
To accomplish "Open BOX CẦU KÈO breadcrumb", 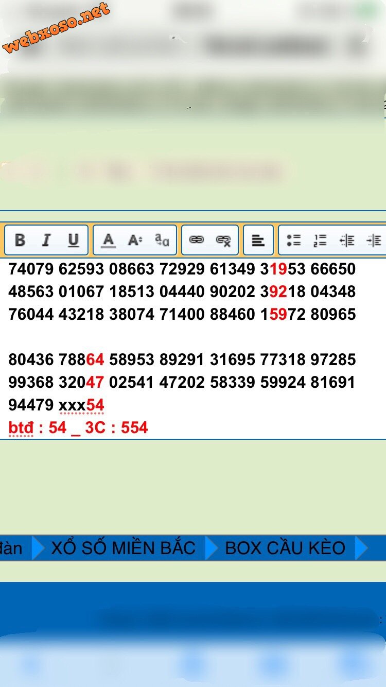I will (x=285, y=548).
